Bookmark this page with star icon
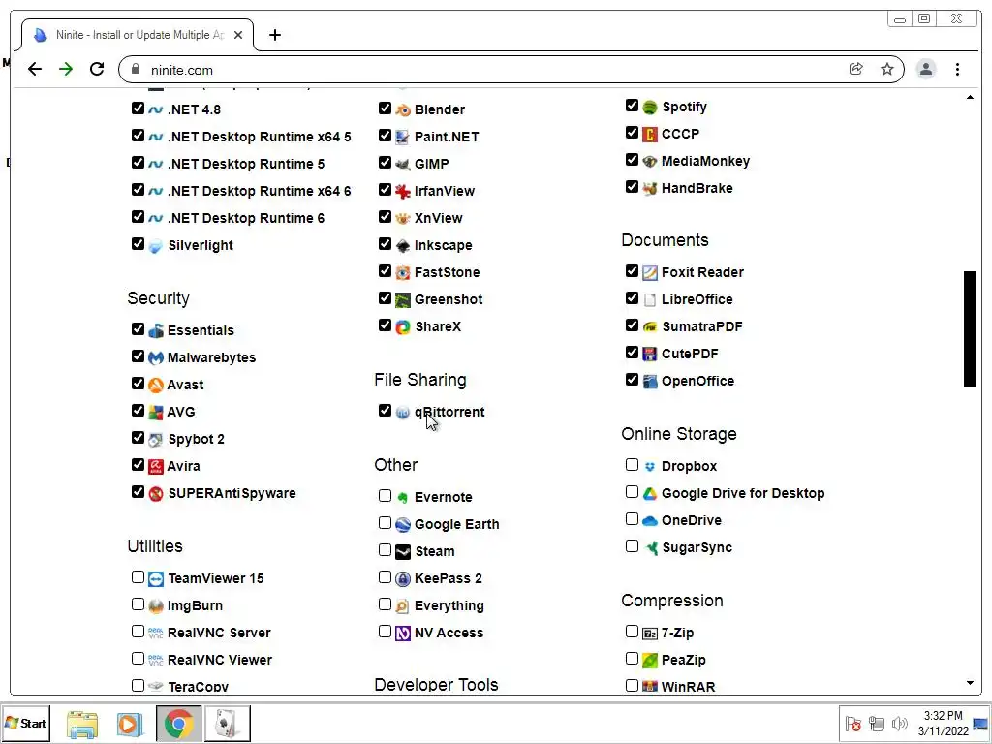992x744 pixels. (x=887, y=69)
